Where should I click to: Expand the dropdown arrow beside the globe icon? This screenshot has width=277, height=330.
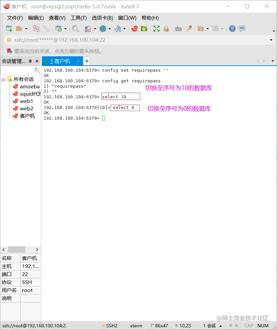coord(110,29)
